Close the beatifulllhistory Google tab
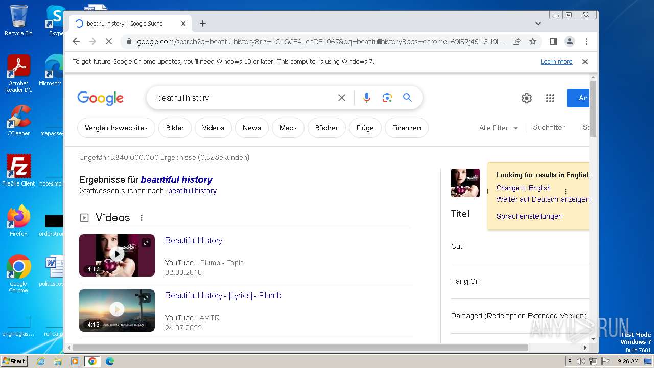The height and width of the screenshot is (368, 654). pos(183,24)
